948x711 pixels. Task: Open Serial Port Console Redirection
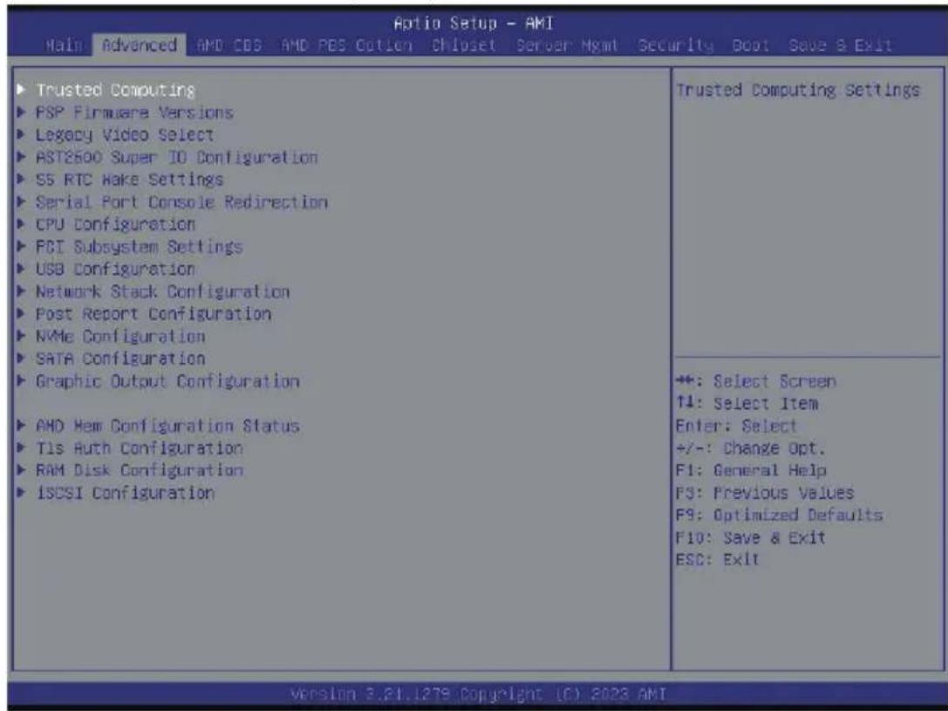(181, 202)
